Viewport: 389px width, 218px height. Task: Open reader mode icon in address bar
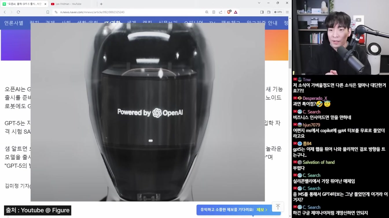click(214, 12)
